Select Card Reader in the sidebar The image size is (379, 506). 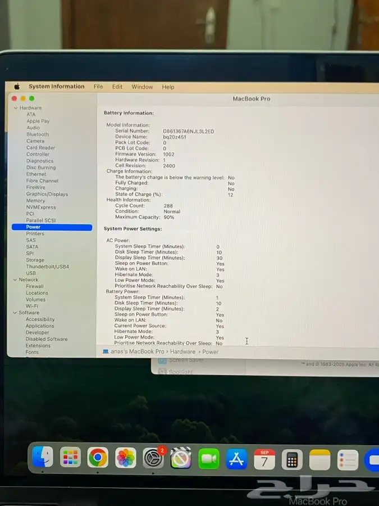[x=40, y=147]
